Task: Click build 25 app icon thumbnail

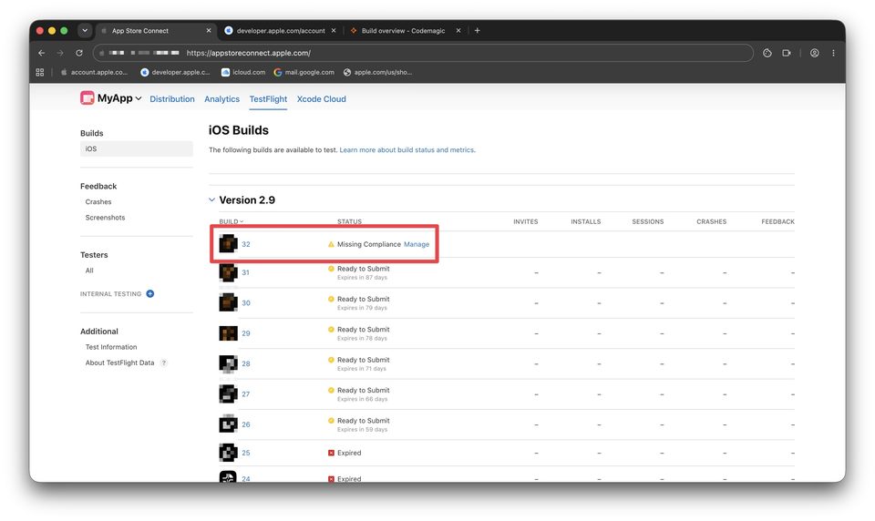Action: (228, 453)
